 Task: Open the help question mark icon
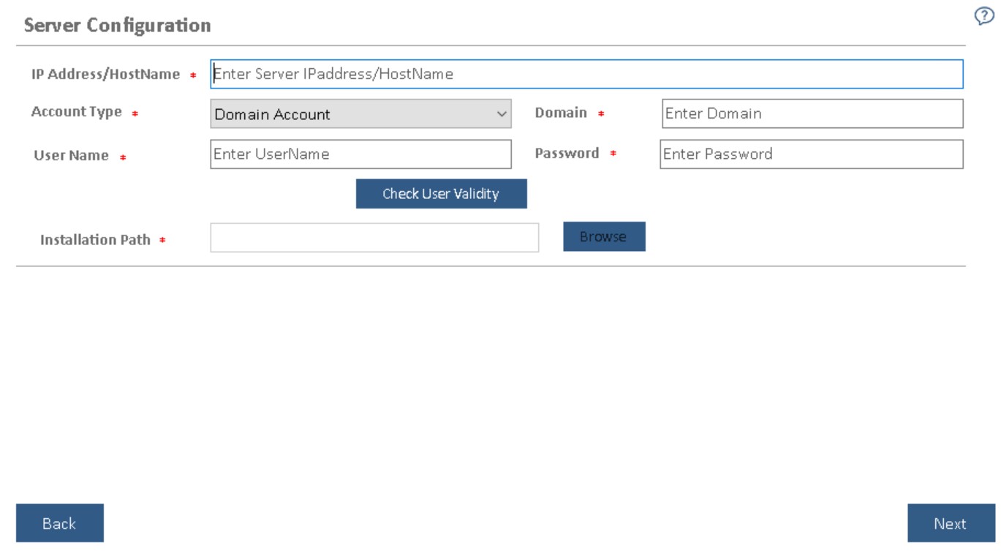981,17
